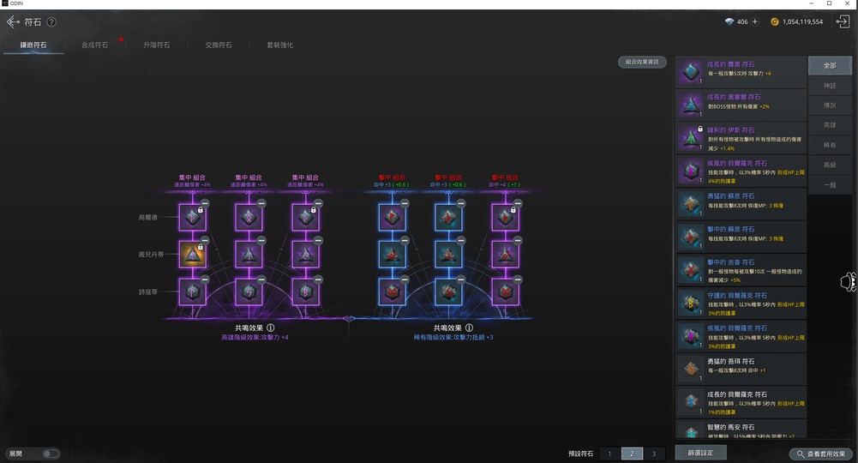Click the gold coin icon beside 1,054,119,554

tap(774, 22)
